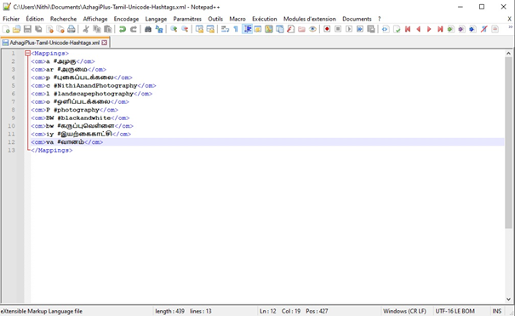Expand hidden toolbar items with chevron

pyautogui.click(x=511, y=27)
